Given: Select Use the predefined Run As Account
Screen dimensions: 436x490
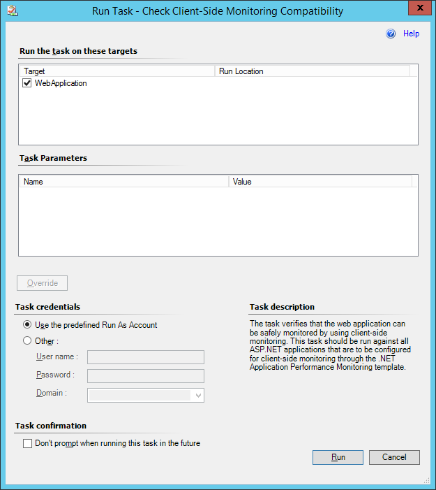Looking at the screenshot, I should (x=27, y=324).
